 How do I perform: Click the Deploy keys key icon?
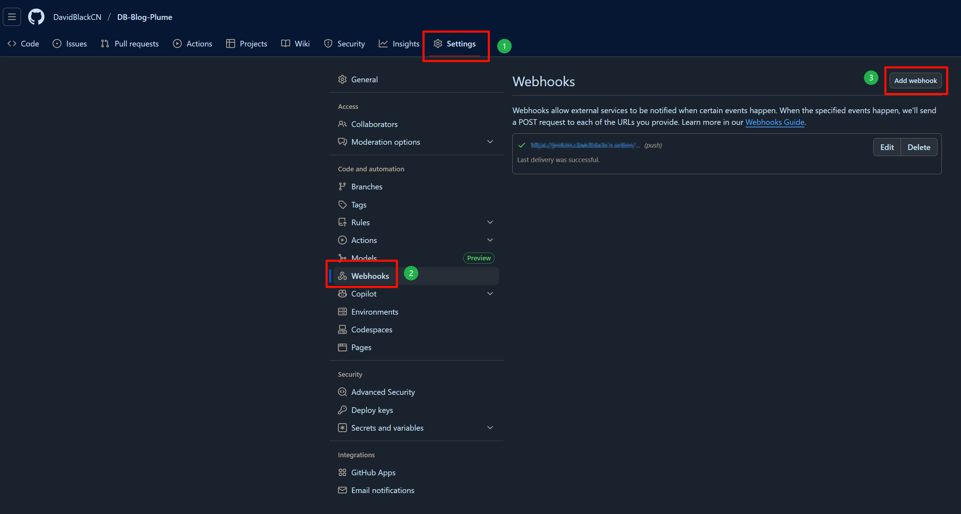coord(342,410)
